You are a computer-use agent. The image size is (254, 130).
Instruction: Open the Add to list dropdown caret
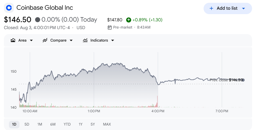(243, 8)
